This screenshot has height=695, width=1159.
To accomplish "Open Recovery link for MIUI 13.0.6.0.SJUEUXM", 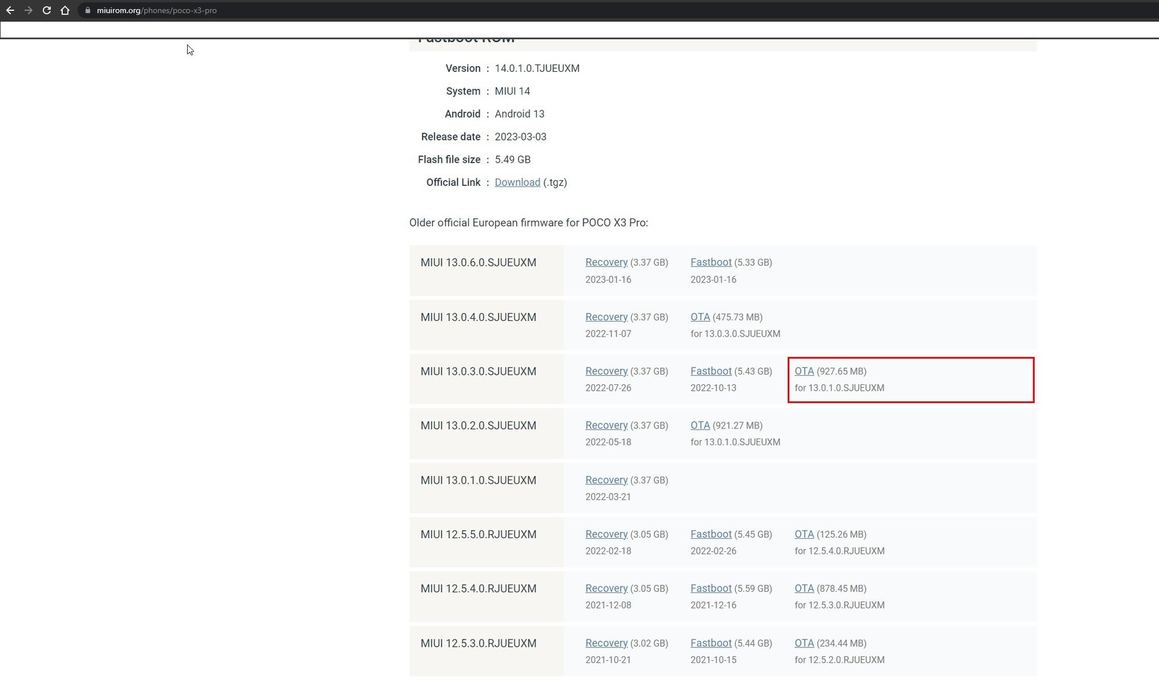I will pos(606,262).
